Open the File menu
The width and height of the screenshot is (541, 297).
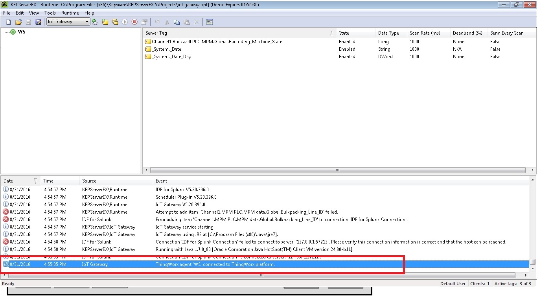pyautogui.click(x=6, y=13)
